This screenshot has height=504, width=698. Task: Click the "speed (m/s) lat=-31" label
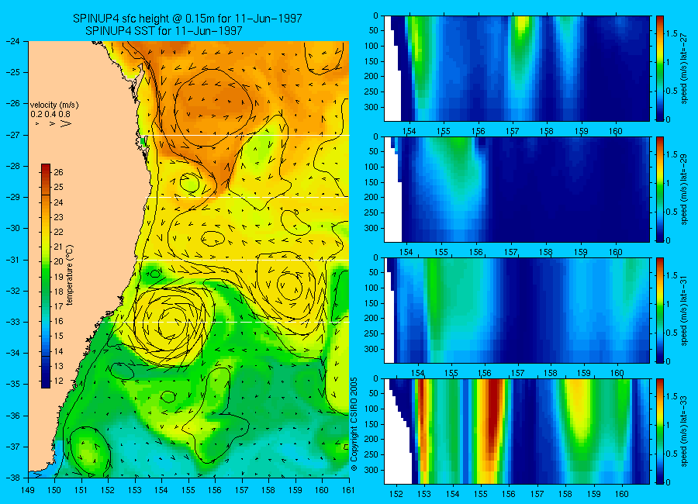pyautogui.click(x=685, y=310)
